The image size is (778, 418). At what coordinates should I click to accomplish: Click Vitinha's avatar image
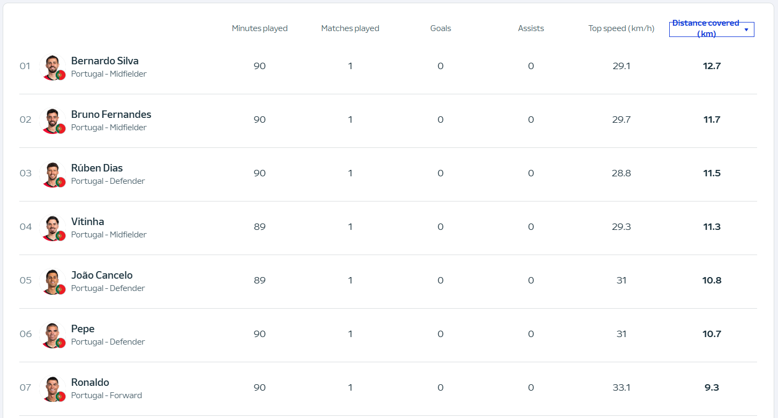pyautogui.click(x=52, y=227)
